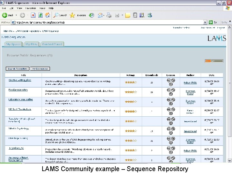Open the Food preservation sequence link
Screen dimensions: 232x174
point(18,90)
